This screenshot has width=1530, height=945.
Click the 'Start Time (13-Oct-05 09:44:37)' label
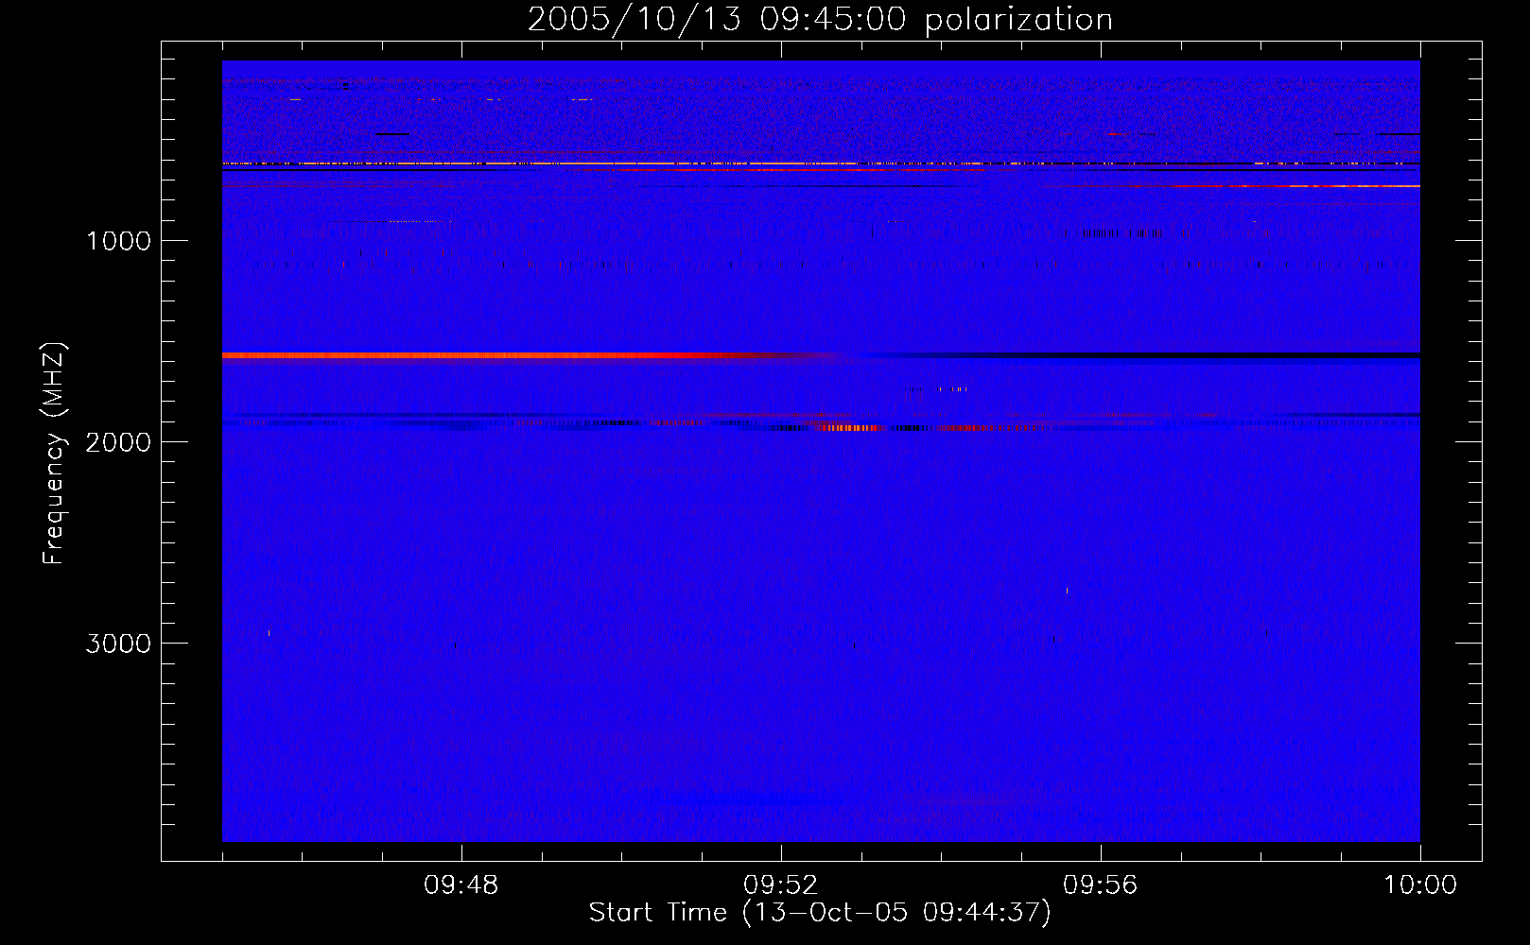pos(820,913)
